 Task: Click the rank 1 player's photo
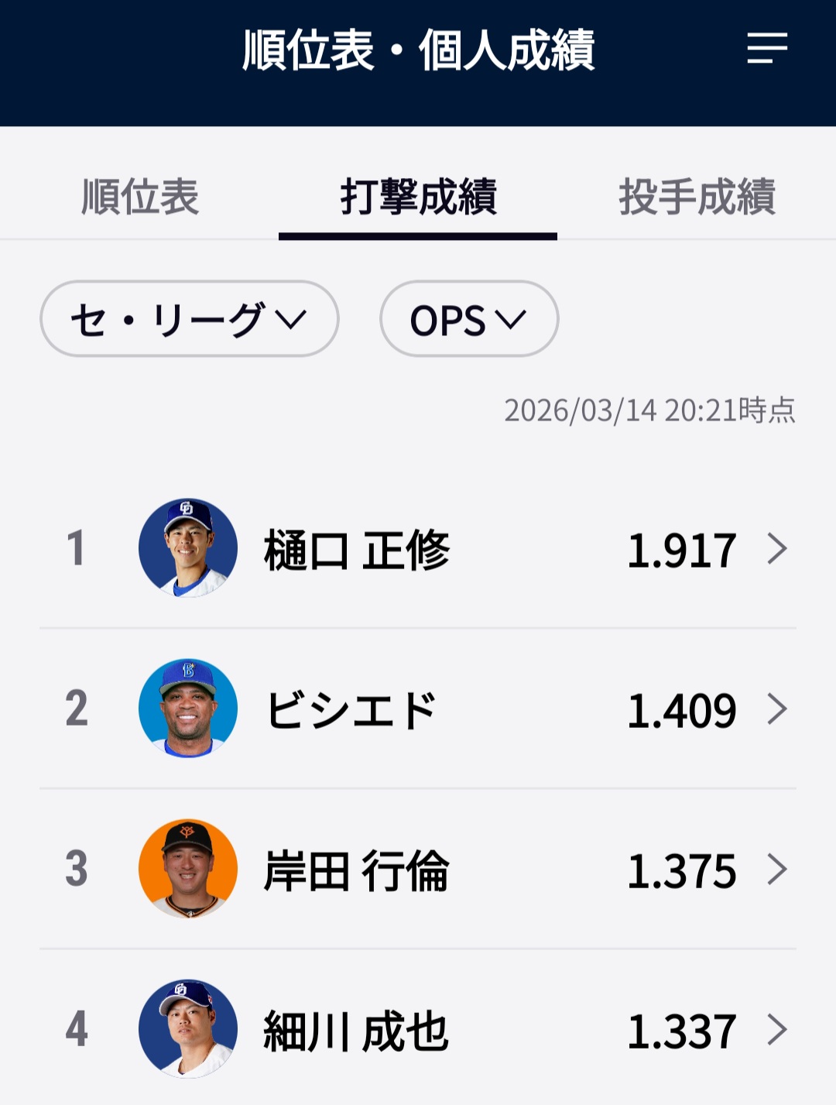(188, 548)
